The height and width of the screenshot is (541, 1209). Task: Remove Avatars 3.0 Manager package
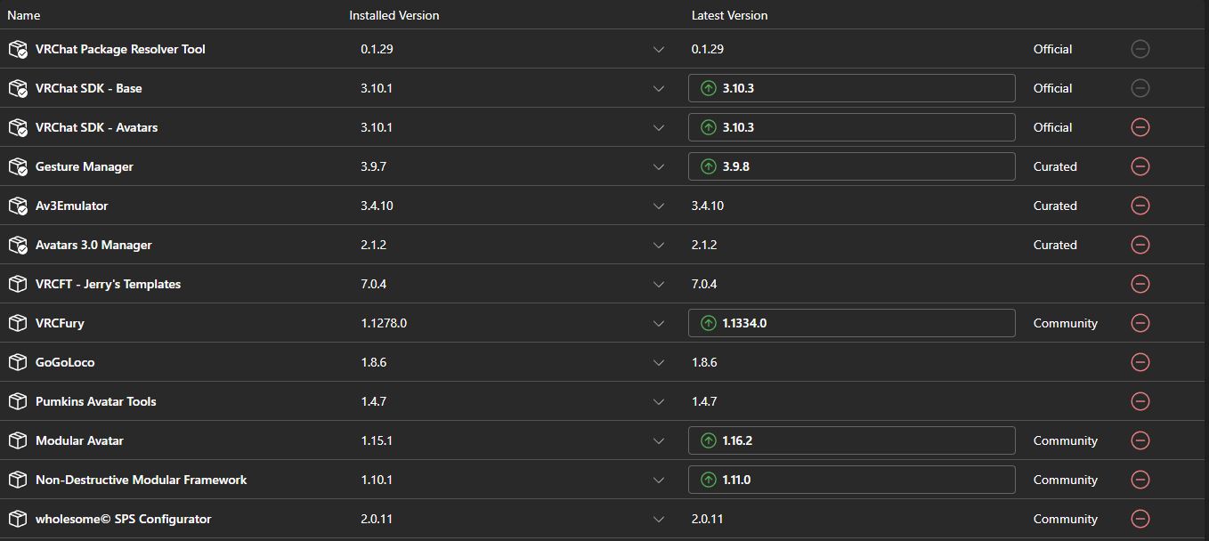click(1140, 245)
